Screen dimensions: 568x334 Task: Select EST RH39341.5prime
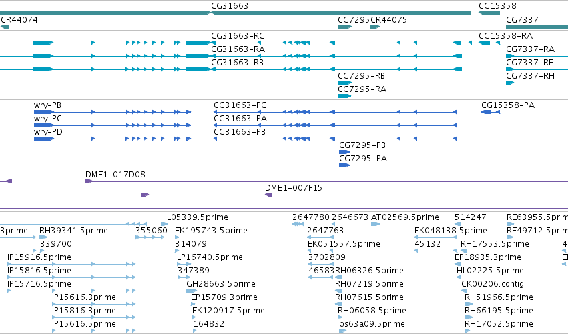pos(73,231)
